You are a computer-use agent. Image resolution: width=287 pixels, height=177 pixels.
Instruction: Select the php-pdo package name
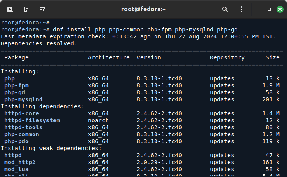click(17, 141)
